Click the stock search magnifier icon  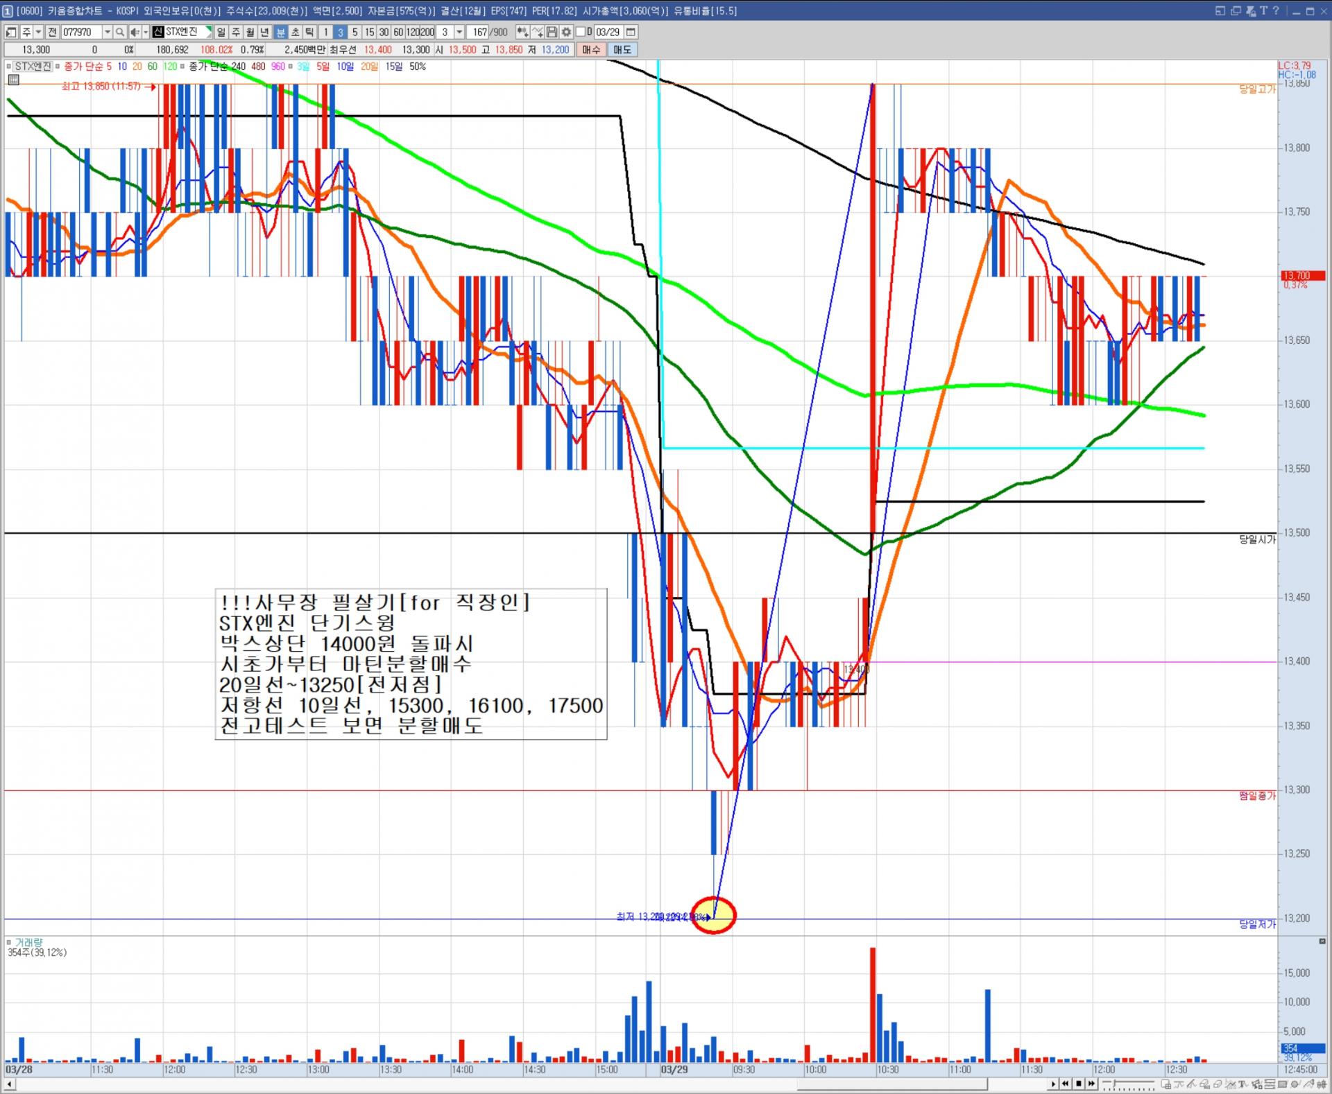120,32
